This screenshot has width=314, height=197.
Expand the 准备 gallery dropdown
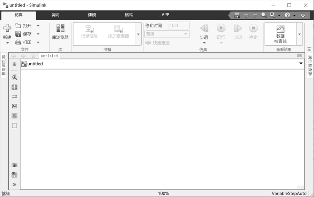coord(138,34)
